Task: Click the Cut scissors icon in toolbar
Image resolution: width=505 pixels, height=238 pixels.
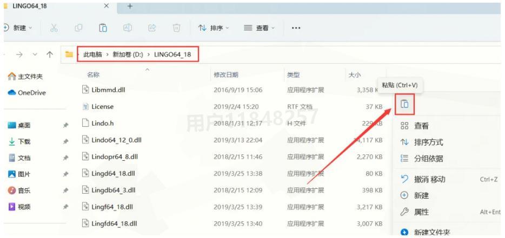Action: (x=54, y=28)
